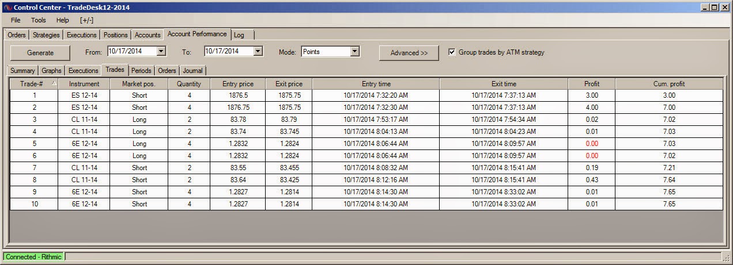
Task: Select the Account Performance tab
Action: (198, 34)
